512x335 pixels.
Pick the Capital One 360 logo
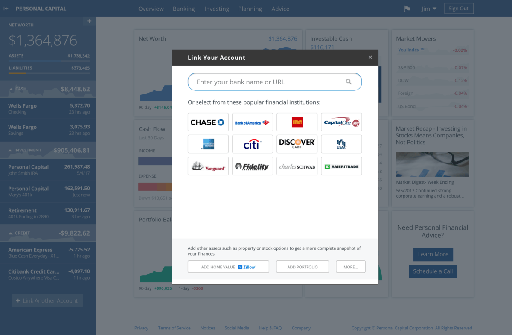coord(341,122)
